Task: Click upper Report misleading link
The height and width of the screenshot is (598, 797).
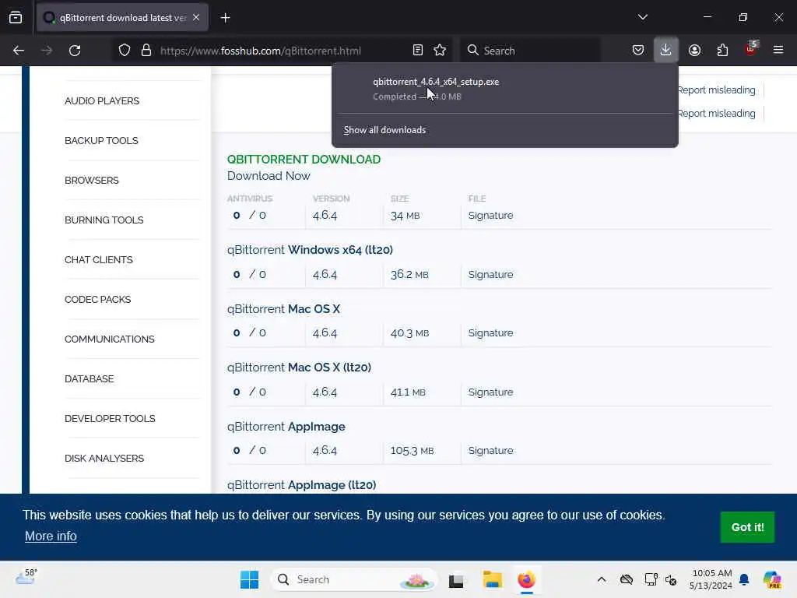Action: coord(717,90)
